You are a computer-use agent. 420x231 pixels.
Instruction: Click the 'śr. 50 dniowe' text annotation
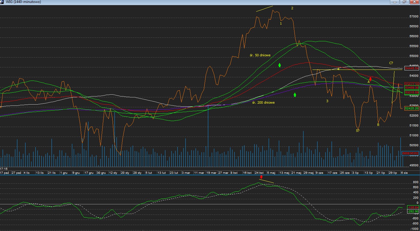coord(260,55)
